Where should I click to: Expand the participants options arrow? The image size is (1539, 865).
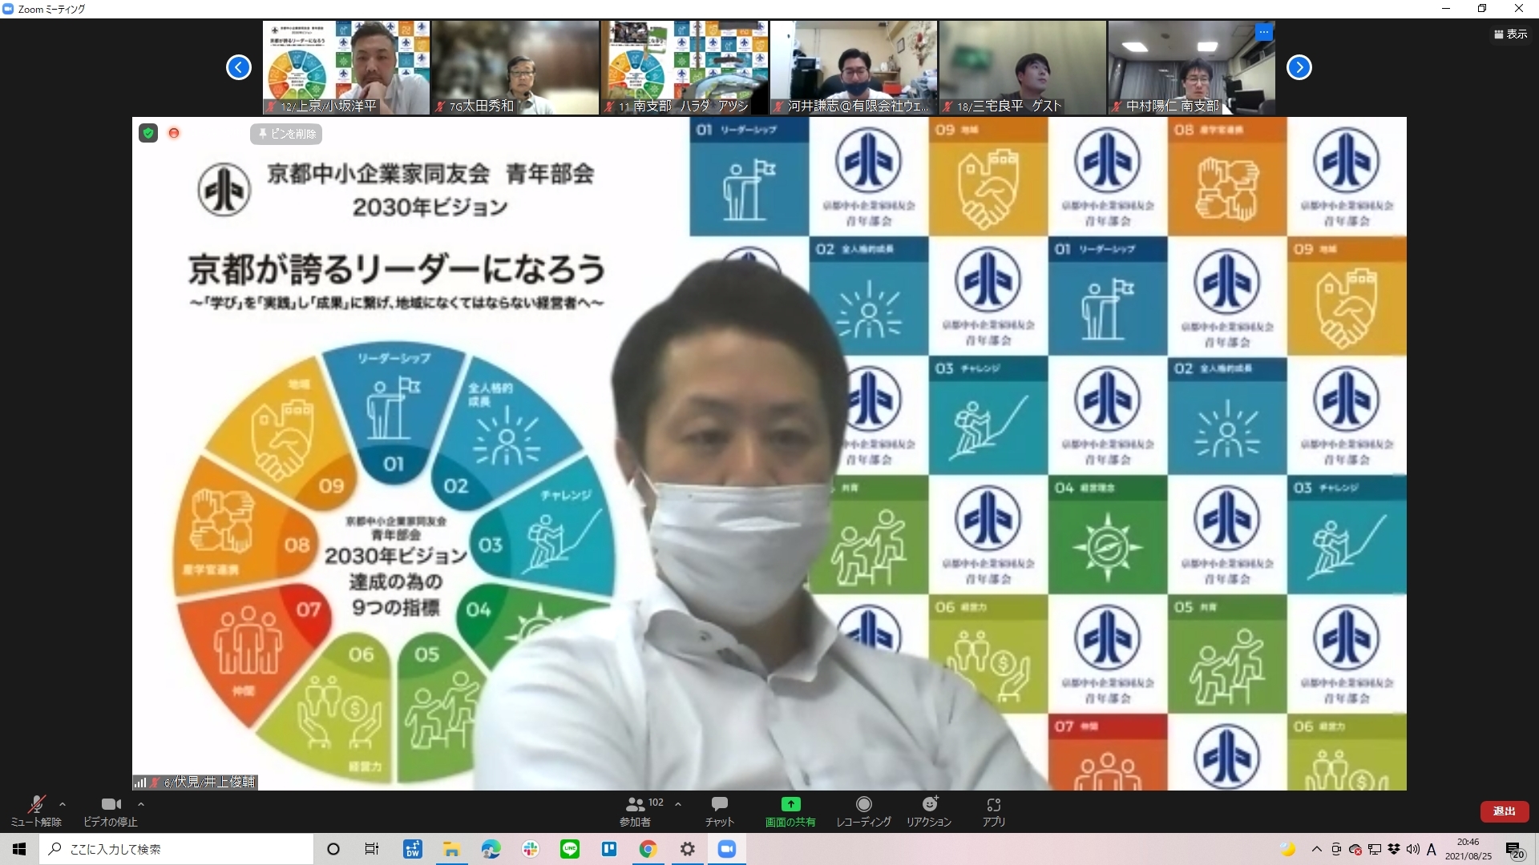click(678, 804)
